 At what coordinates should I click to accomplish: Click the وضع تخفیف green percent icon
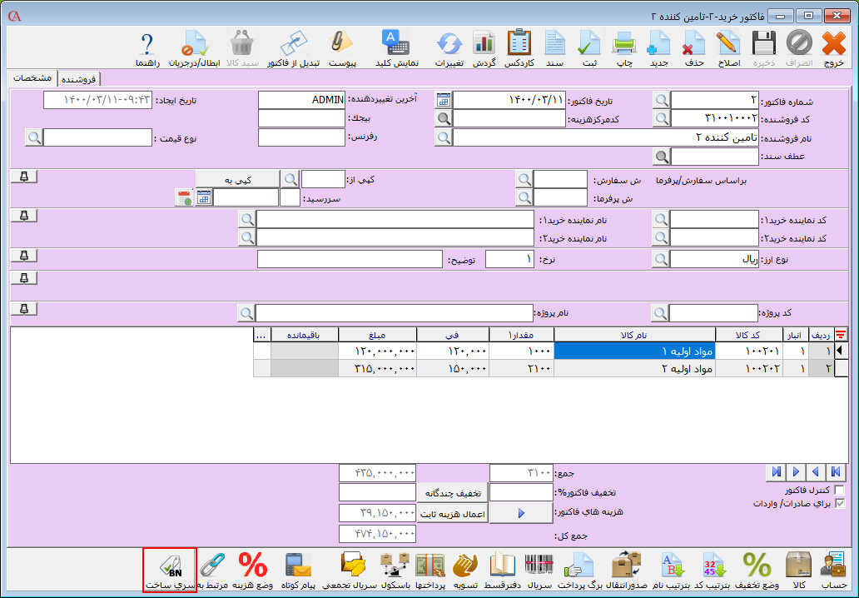pos(757,570)
